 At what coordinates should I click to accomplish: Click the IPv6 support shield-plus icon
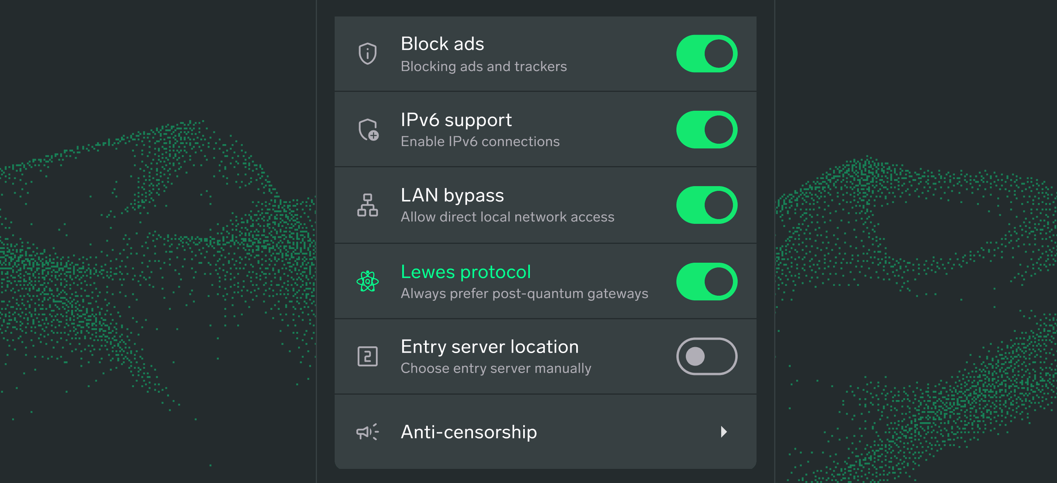(368, 130)
